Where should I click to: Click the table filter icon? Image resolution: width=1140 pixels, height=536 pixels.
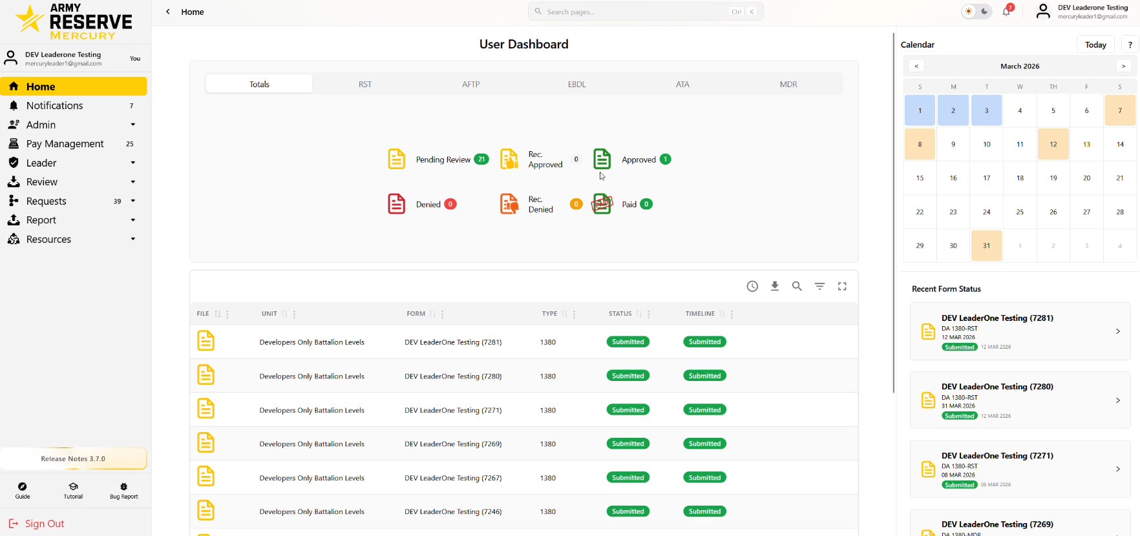819,286
